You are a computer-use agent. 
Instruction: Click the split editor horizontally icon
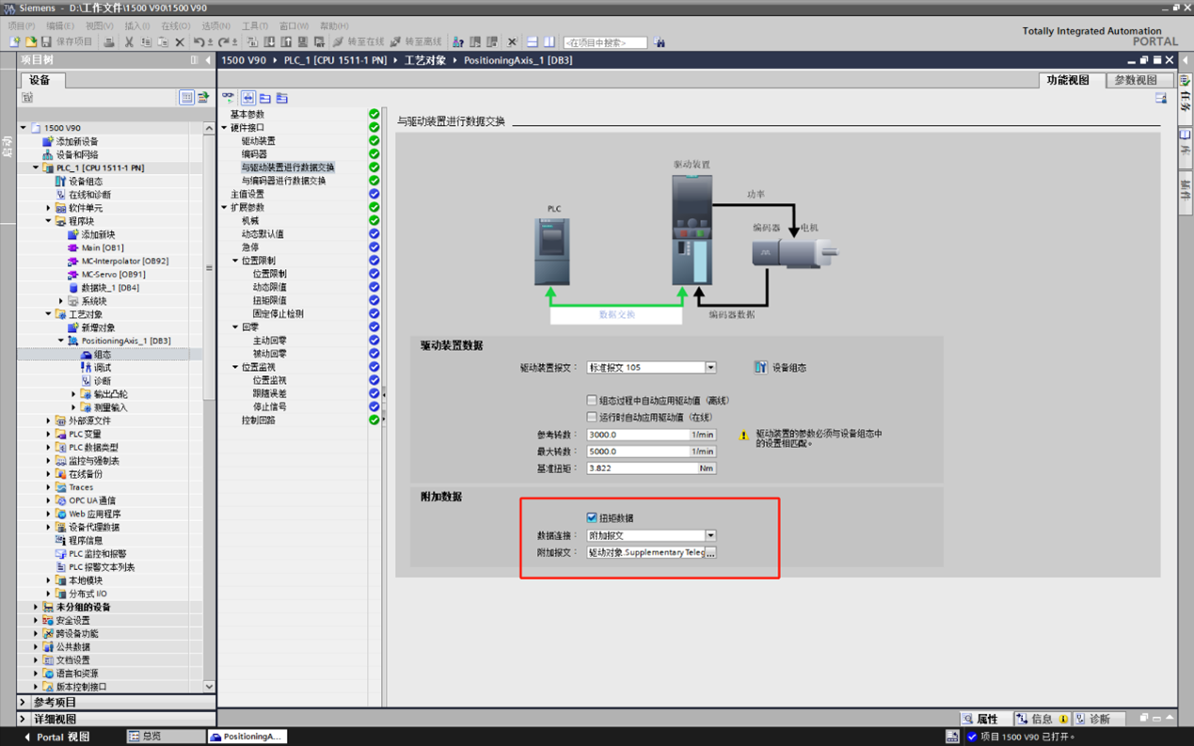tap(533, 42)
